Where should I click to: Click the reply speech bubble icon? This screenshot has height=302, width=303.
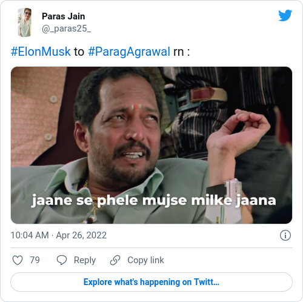(62, 260)
